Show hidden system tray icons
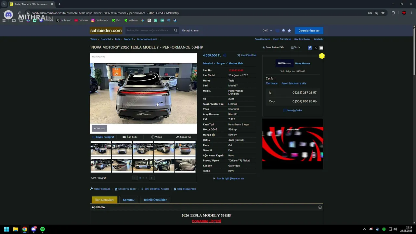 (x=364, y=229)
